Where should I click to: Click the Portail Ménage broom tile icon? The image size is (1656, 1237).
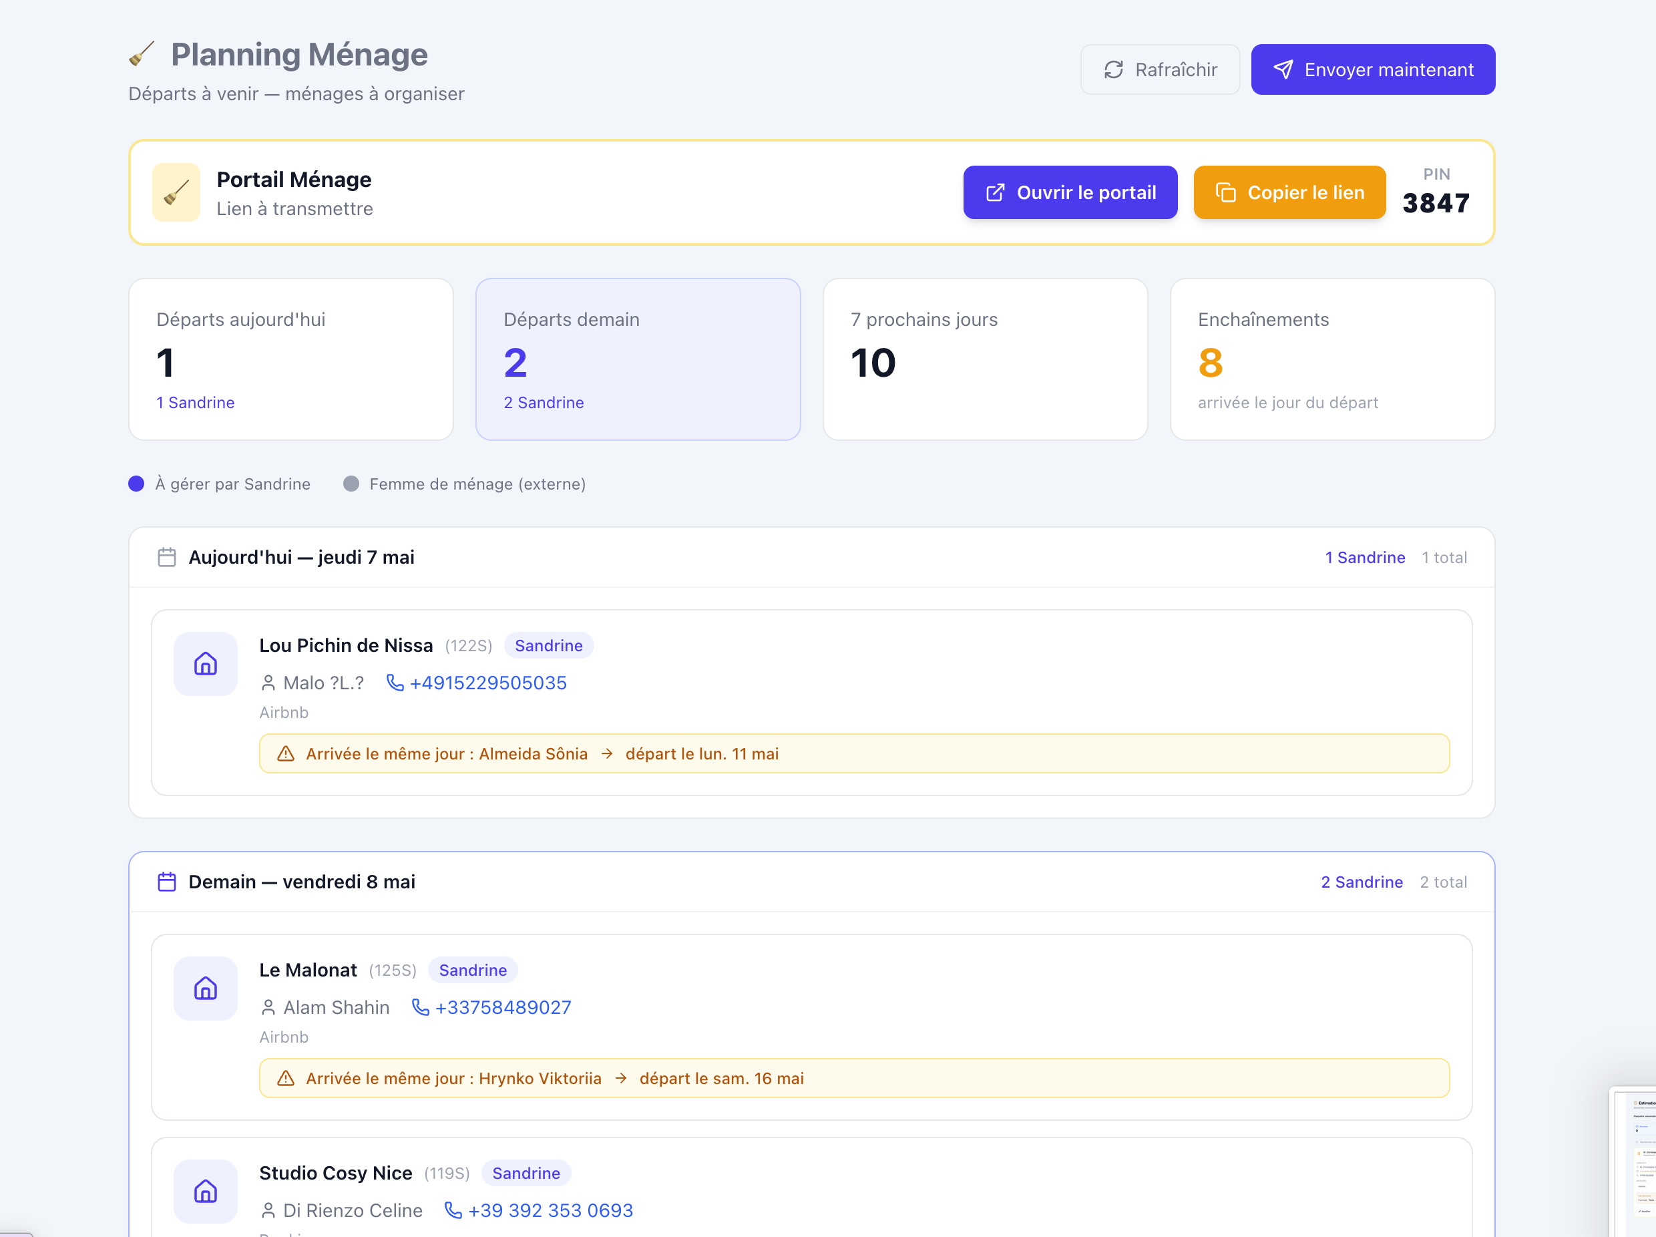176,192
